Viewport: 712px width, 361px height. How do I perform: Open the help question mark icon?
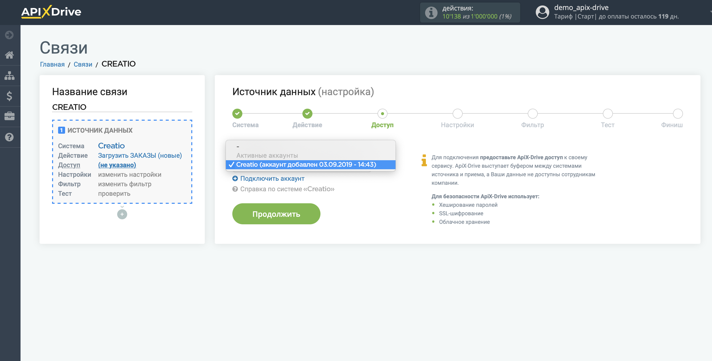tap(10, 137)
